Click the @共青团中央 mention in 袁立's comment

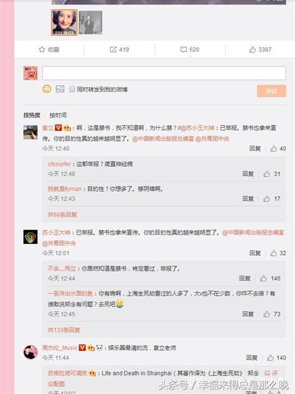tap(212, 139)
